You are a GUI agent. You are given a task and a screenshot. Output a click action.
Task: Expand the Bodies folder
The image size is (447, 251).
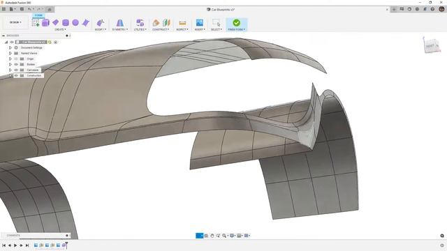pos(10,64)
